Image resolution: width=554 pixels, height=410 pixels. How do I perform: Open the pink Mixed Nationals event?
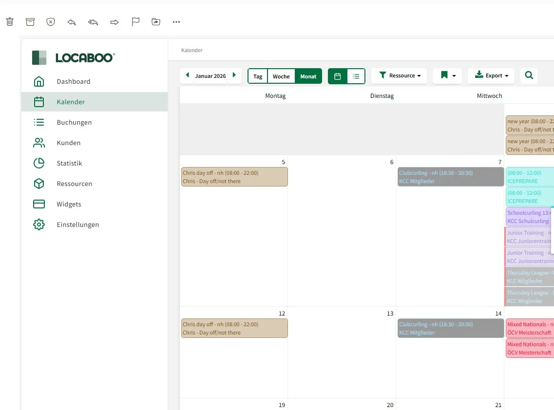coord(530,328)
